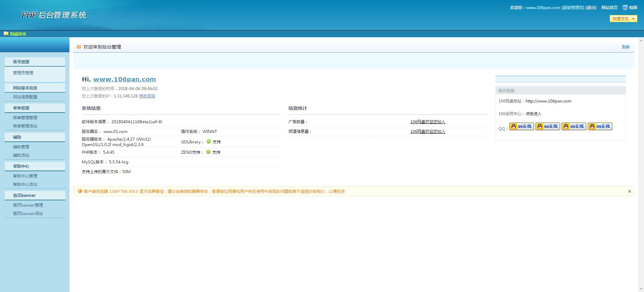The height and width of the screenshot is (292, 644).
Task: Open 首页banner添加 in sidebar
Action: (x=28, y=213)
